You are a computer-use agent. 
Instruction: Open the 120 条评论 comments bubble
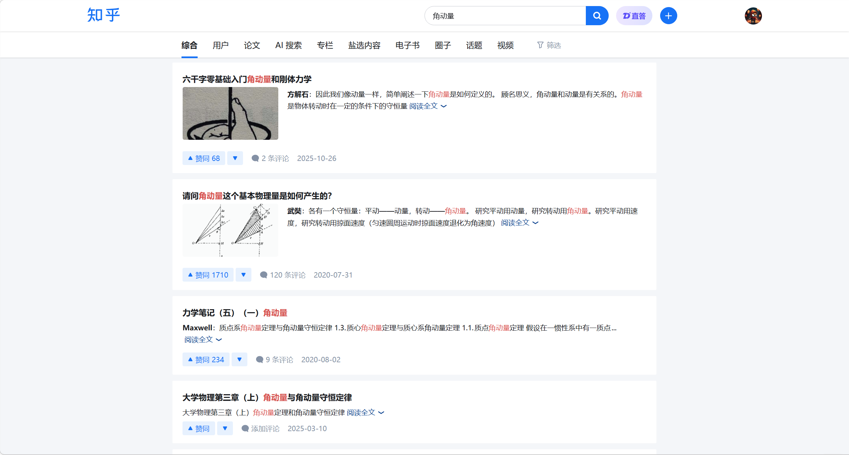click(x=283, y=275)
